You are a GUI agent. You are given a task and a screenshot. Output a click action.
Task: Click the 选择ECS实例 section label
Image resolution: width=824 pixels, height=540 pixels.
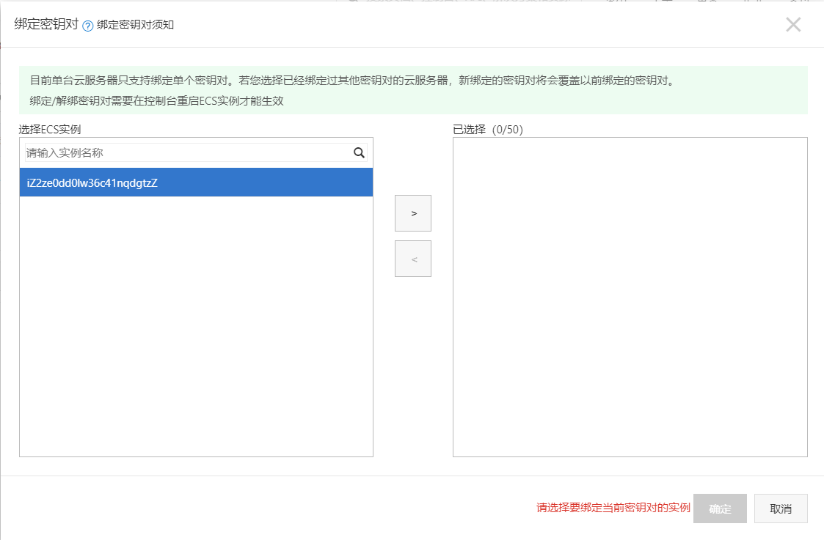(x=51, y=130)
